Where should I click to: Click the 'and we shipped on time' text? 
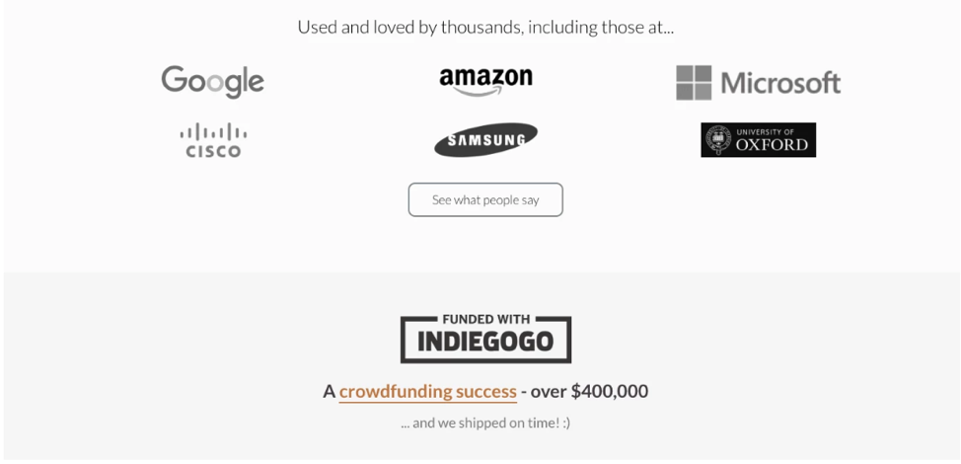(x=485, y=423)
